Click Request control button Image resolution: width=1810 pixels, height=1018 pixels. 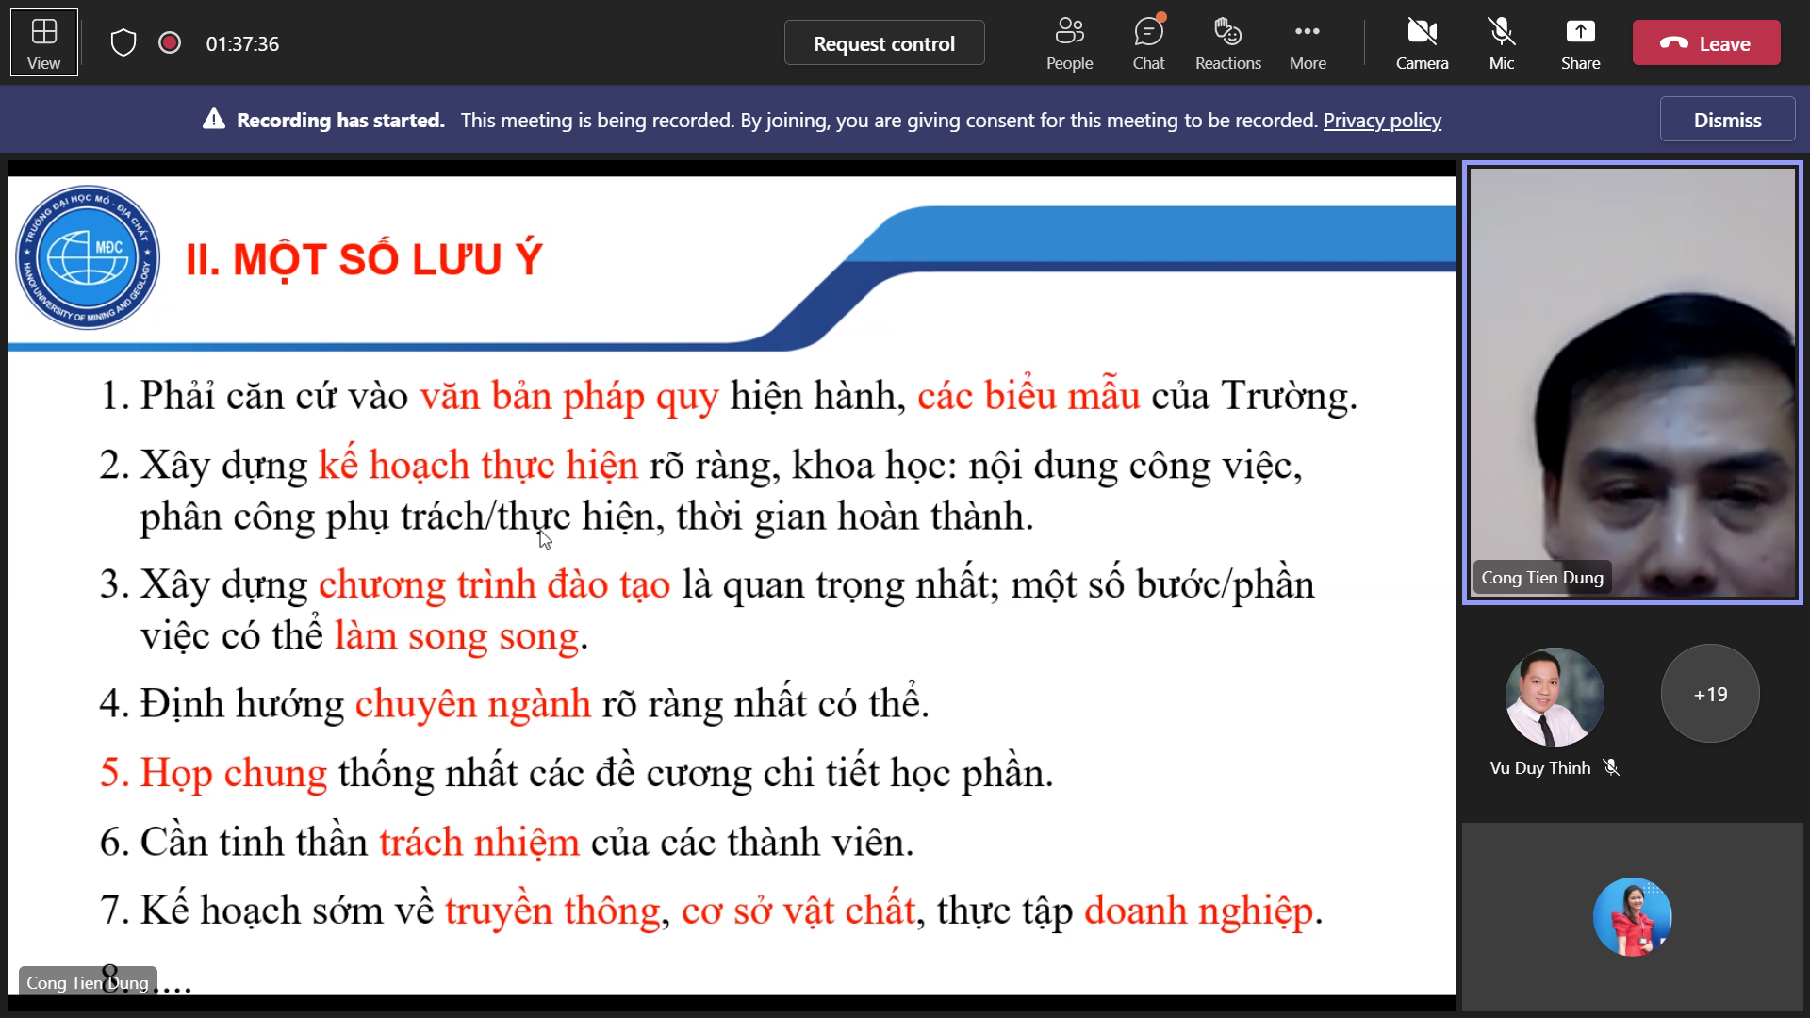click(x=884, y=43)
